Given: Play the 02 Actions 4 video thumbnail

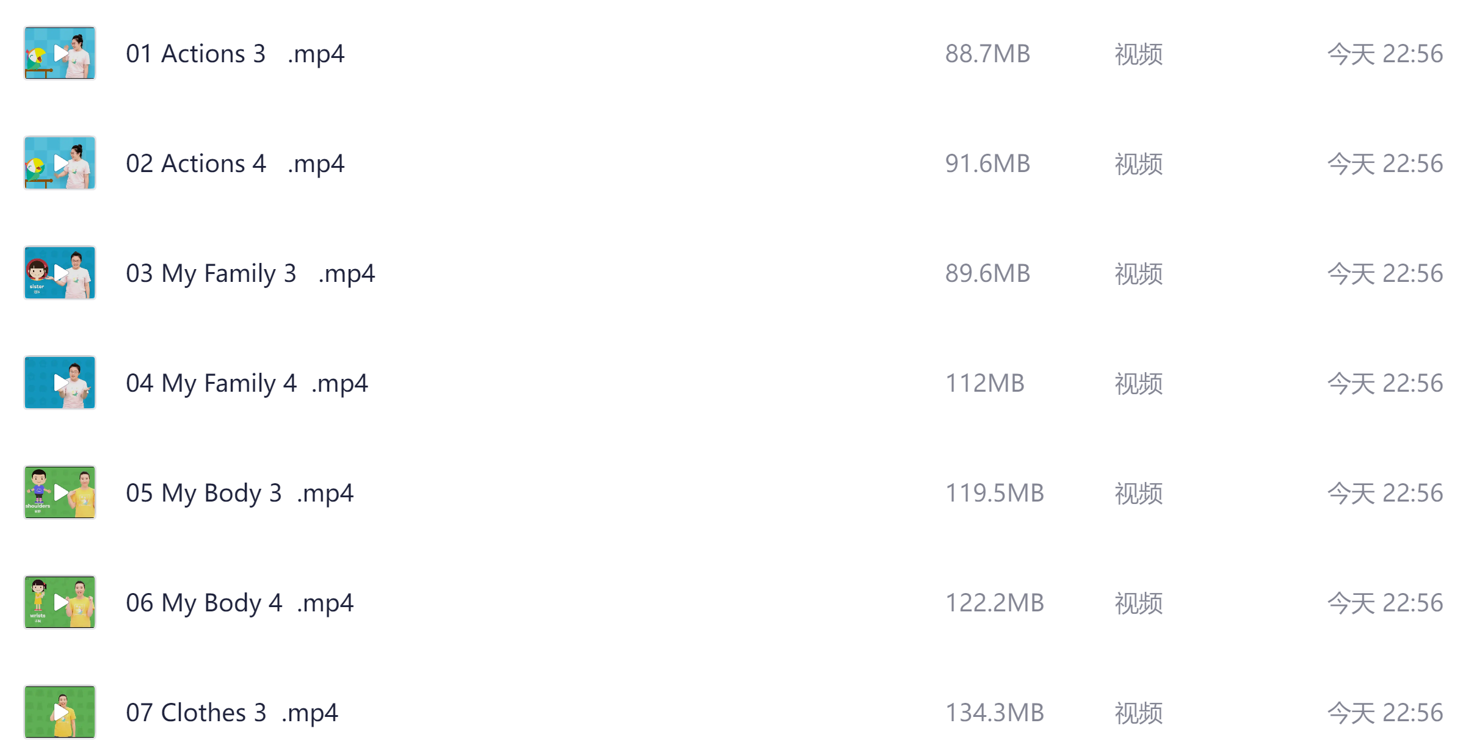Looking at the screenshot, I should pos(60,163).
